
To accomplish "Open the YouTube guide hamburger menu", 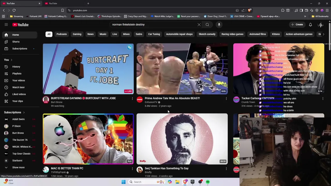I will (x=6, y=25).
